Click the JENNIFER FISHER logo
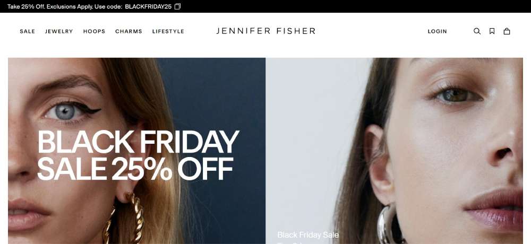 [x=266, y=31]
